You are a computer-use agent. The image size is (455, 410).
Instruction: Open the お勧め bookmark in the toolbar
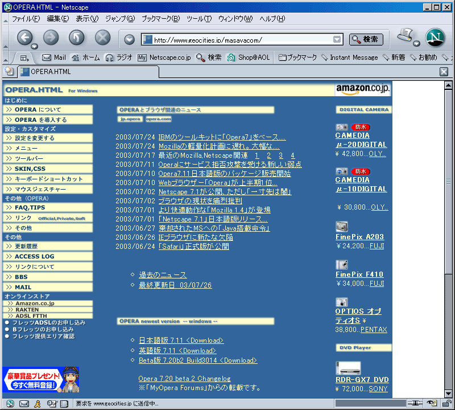coord(423,58)
